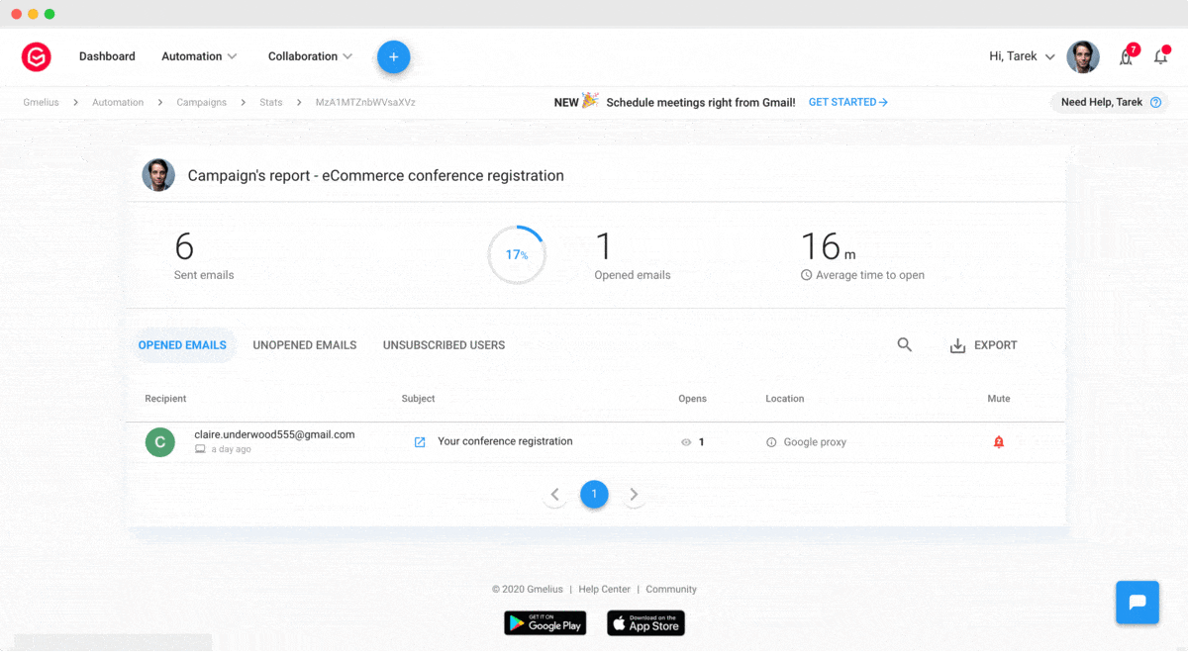Click Mute column header

999,399
